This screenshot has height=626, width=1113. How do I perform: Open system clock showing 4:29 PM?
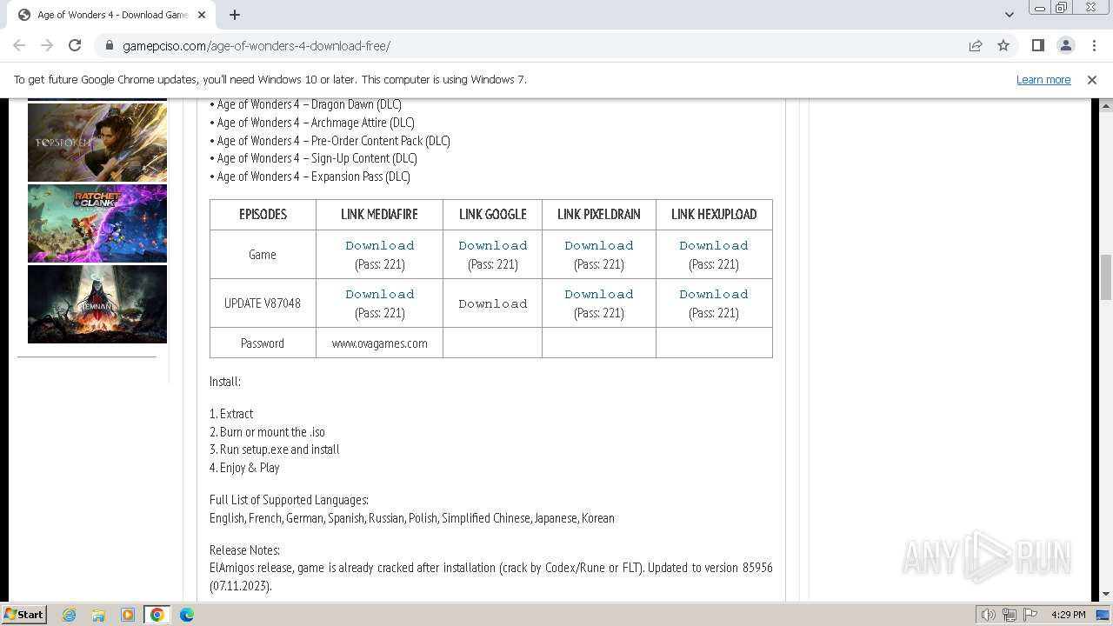click(1068, 615)
